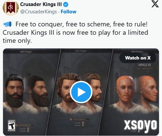The height and width of the screenshot is (136, 162).
Task: Click the Ruler Designer title in middle panel
Action: pyautogui.click(x=81, y=51)
